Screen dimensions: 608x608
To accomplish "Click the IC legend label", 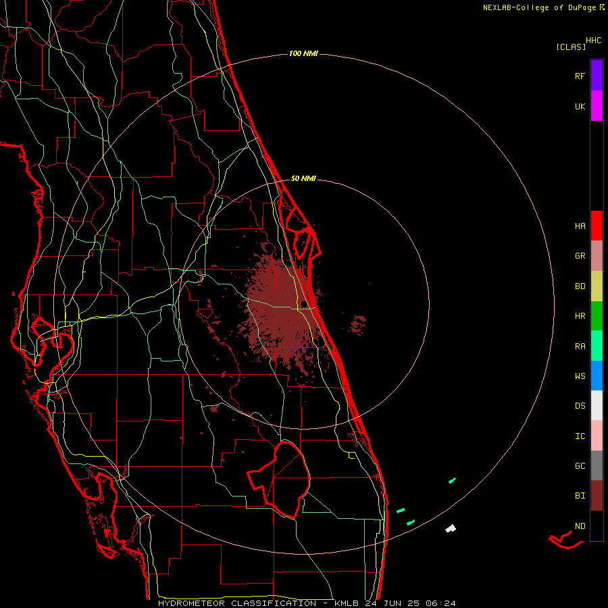I will 580,436.
